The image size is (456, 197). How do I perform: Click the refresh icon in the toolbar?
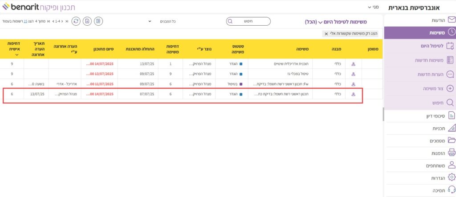(x=77, y=21)
